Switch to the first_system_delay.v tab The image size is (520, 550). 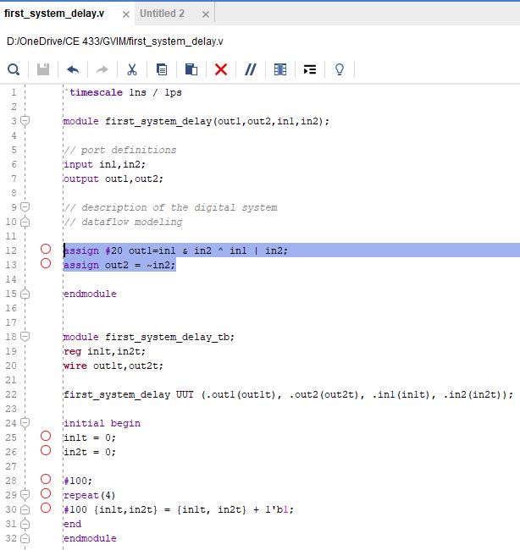click(x=54, y=14)
